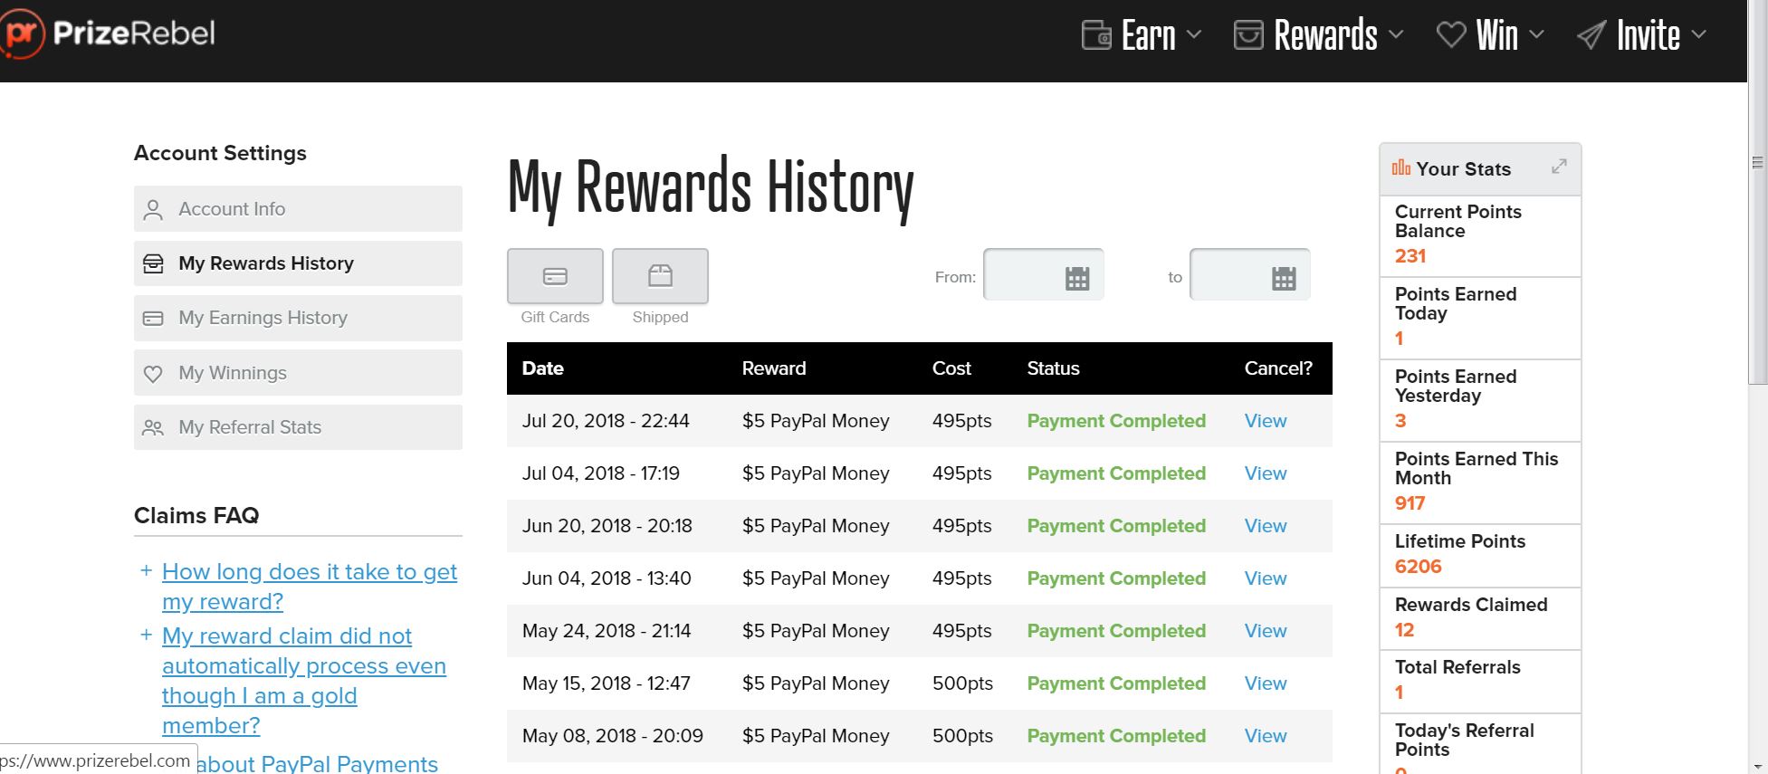Open 'My reward claim did not automatically process' link
1768x774 pixels.
(x=304, y=681)
